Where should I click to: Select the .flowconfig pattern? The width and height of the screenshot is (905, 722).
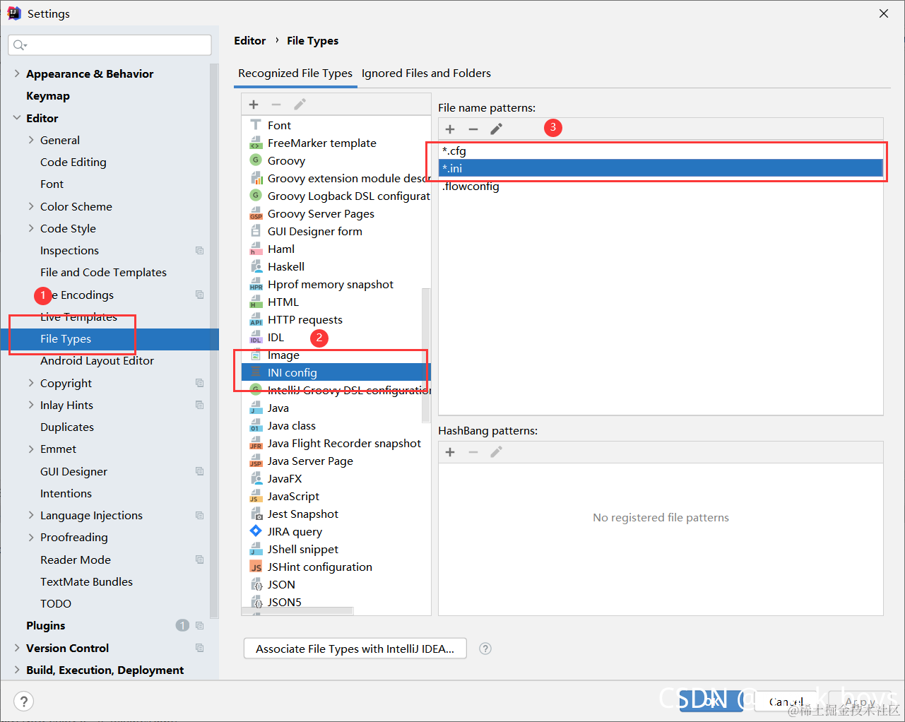(661, 187)
